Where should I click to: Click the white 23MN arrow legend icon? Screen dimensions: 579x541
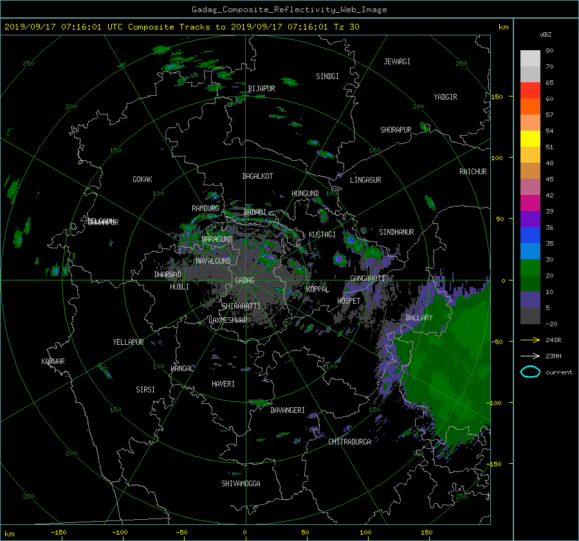[530, 356]
